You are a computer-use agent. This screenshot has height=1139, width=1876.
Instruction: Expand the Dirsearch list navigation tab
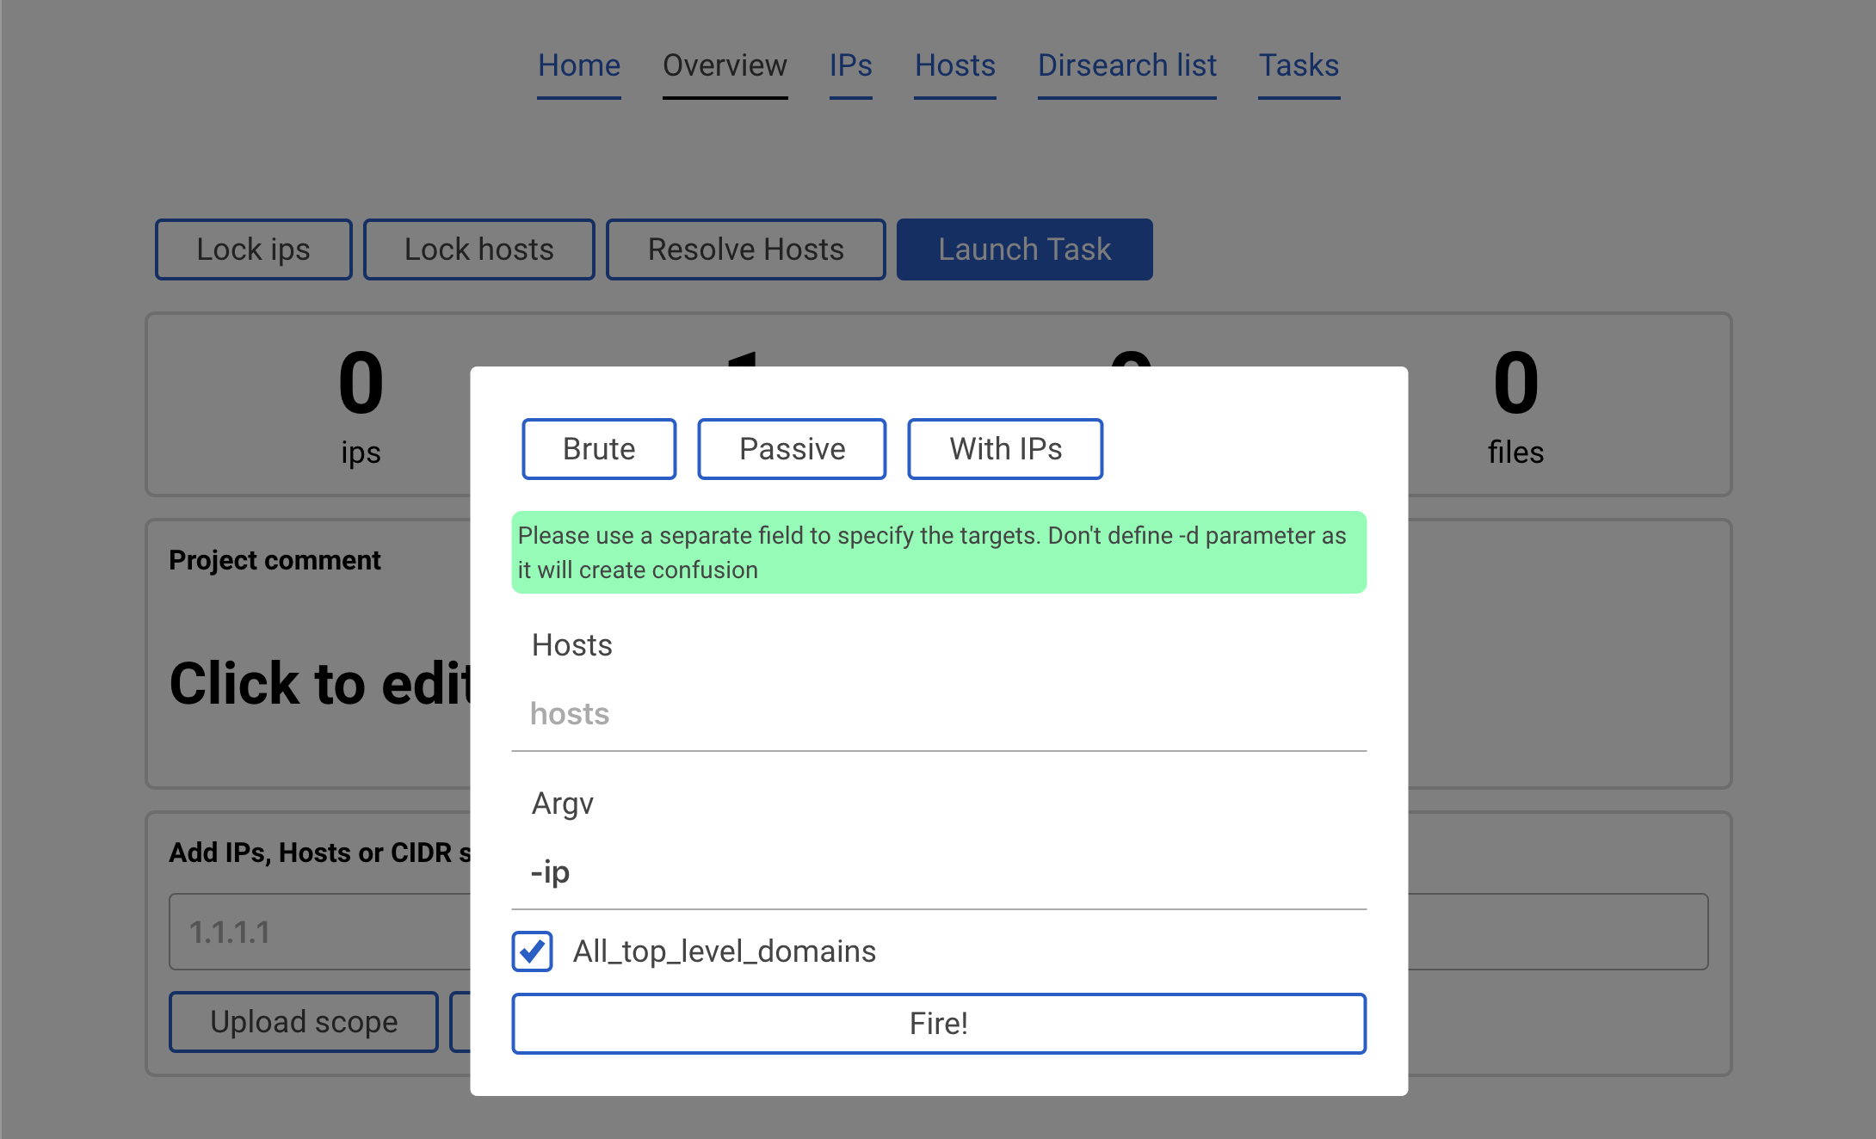1126,63
